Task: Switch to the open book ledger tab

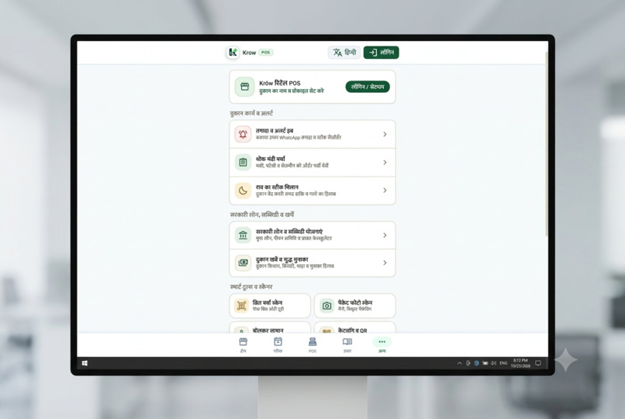Action: [x=347, y=345]
